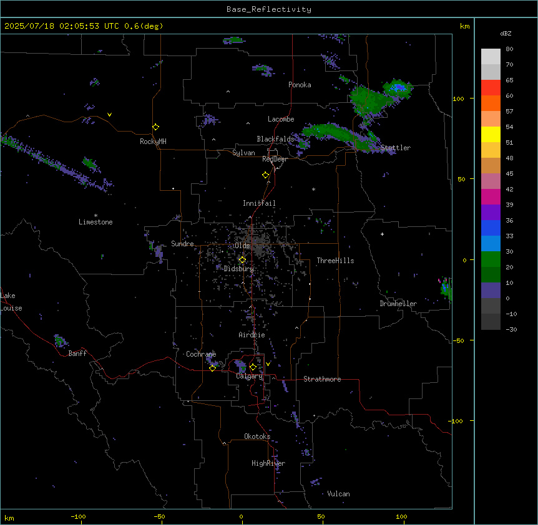Click the yellow diamond marker above Didsbury
Image resolution: width=538 pixels, height=525 pixels.
click(242, 260)
